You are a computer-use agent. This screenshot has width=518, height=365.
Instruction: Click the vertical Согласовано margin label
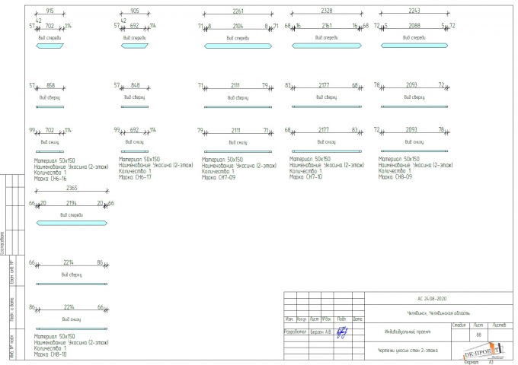(x=2, y=243)
